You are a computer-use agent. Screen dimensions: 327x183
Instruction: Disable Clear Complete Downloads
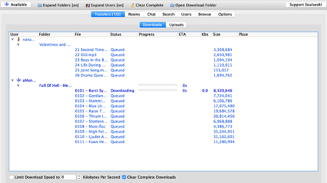pyautogui.click(x=124, y=177)
